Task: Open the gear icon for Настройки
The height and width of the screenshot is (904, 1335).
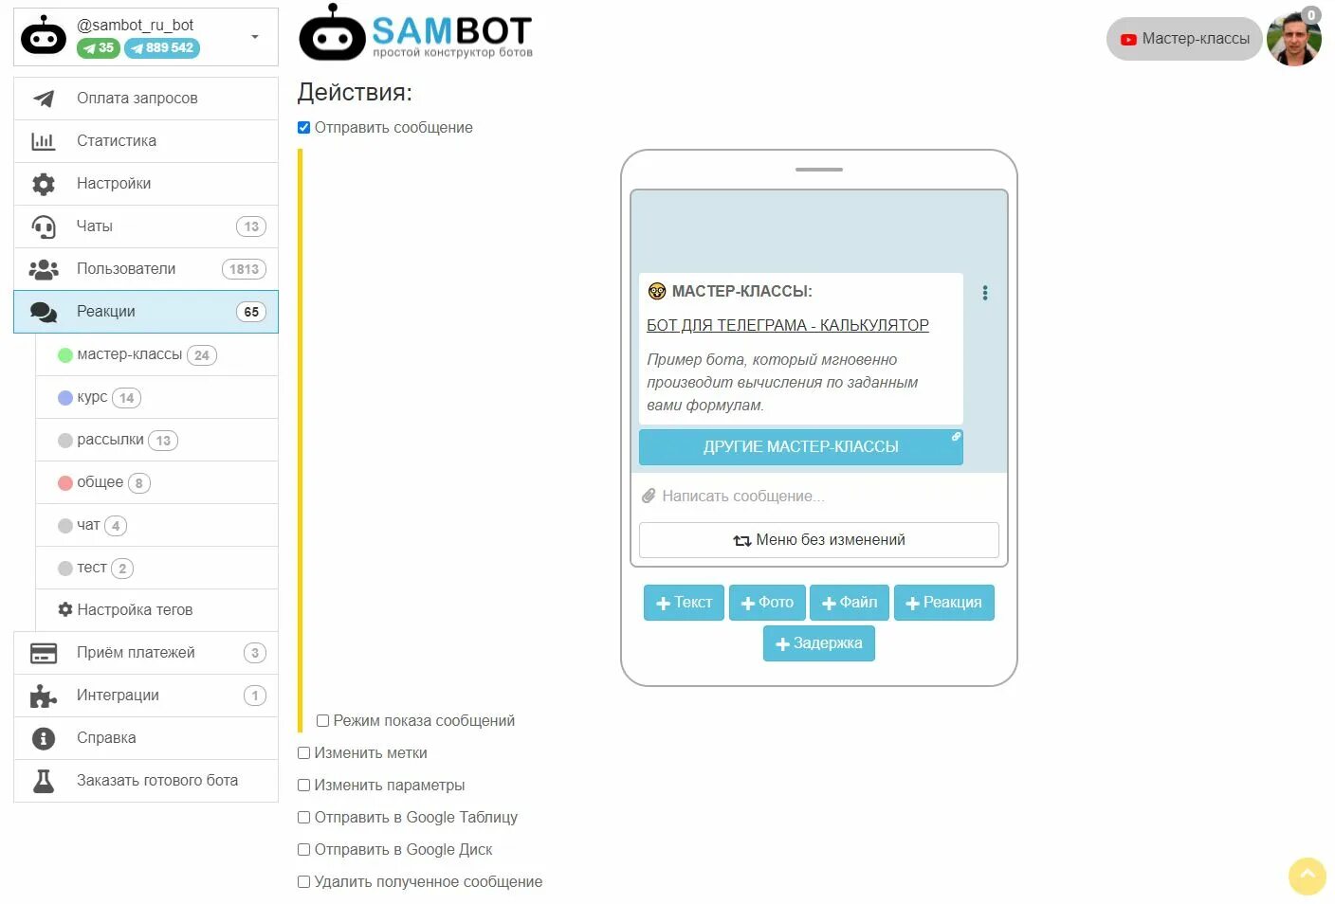Action: click(44, 184)
